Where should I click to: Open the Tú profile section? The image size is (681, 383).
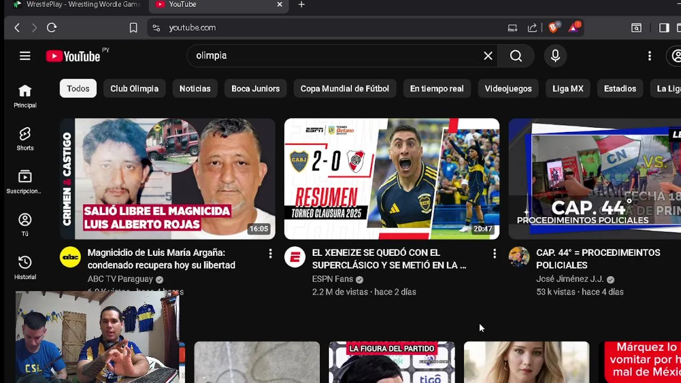point(25,224)
